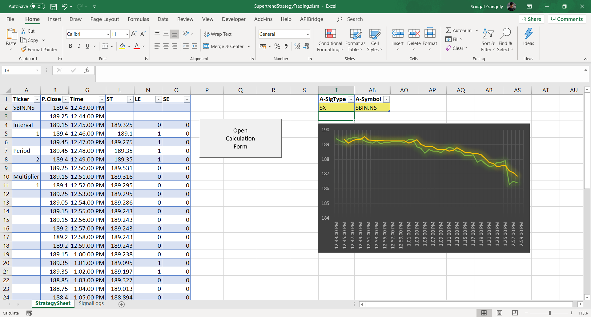This screenshot has width=591, height=317.
Task: Switch to the Developer ribbon tab
Action: (x=234, y=19)
